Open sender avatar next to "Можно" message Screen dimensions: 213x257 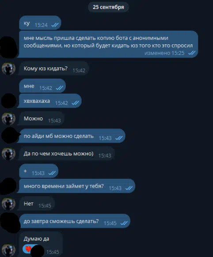coord(8,118)
